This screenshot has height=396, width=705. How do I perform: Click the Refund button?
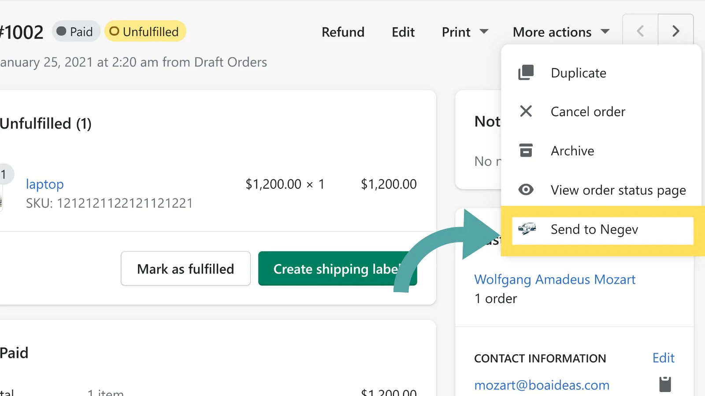click(343, 32)
